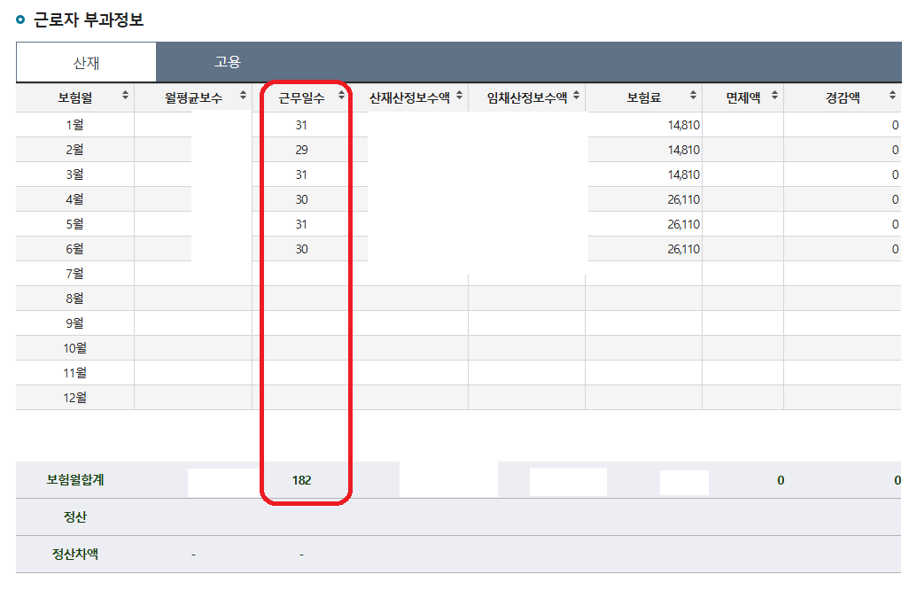This screenshot has height=590, width=917.
Task: Select the 8월 row label
Action: click(x=74, y=299)
